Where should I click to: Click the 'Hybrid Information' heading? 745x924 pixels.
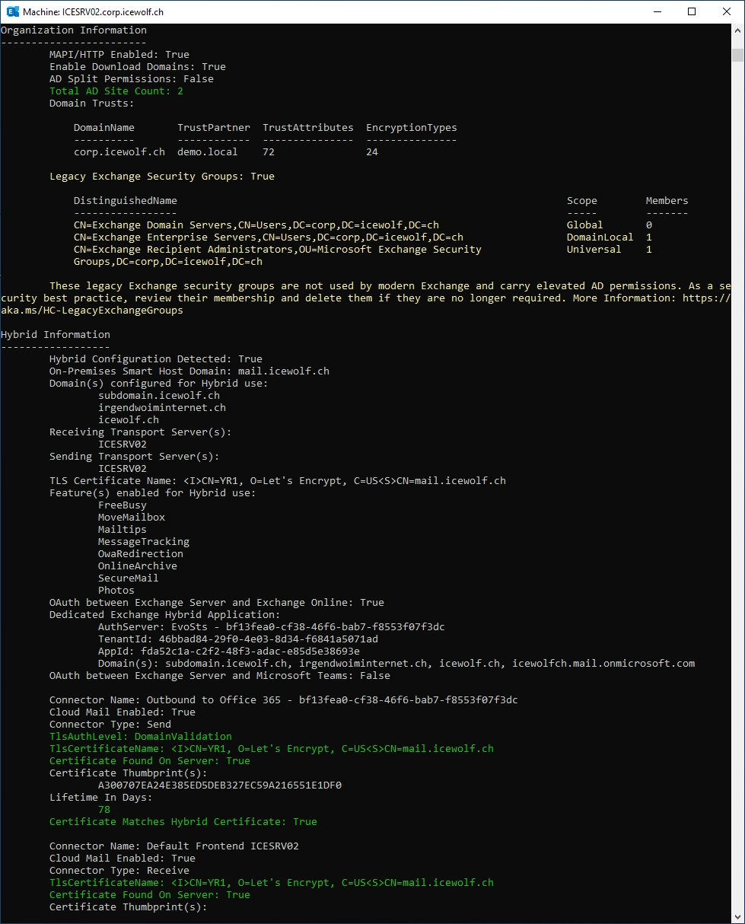coord(56,335)
